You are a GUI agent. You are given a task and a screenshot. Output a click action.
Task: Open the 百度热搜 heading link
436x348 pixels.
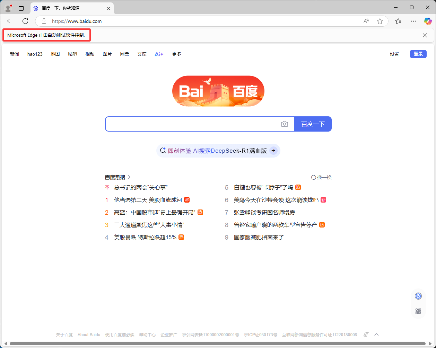(115, 177)
